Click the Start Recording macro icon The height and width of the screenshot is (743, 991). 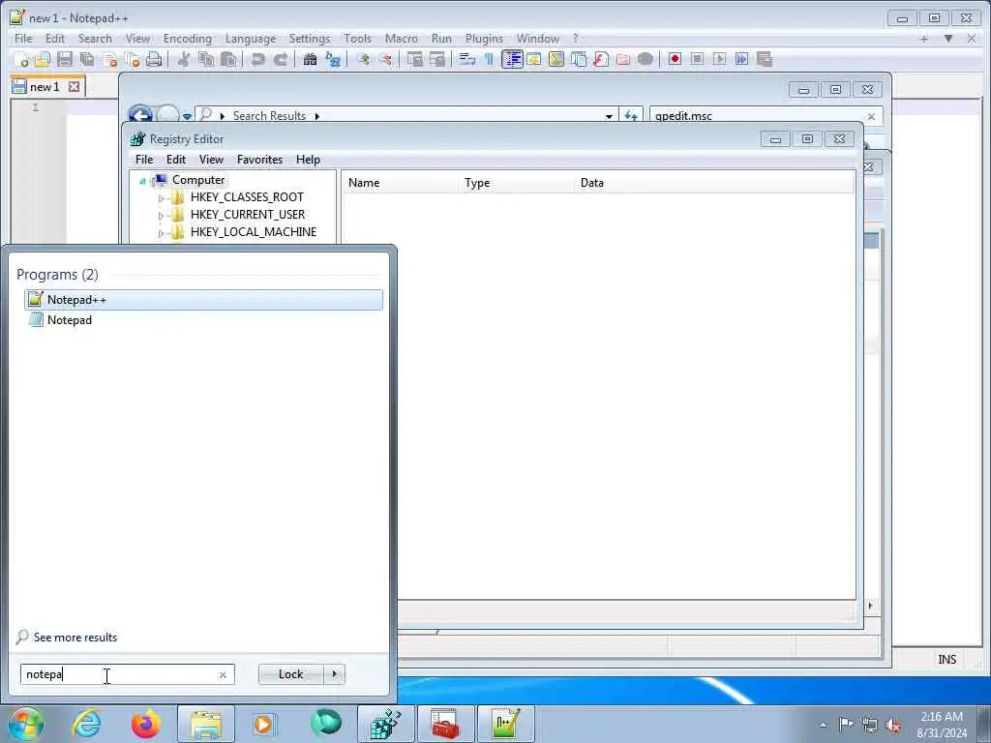pyautogui.click(x=675, y=59)
